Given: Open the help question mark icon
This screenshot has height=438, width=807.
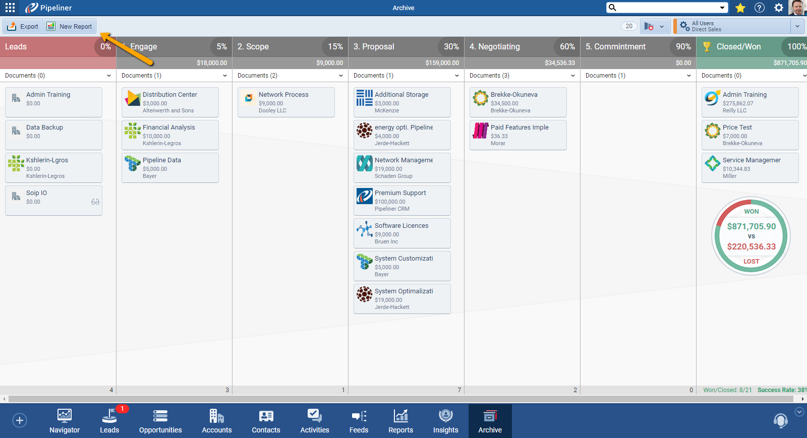Looking at the screenshot, I should point(760,8).
